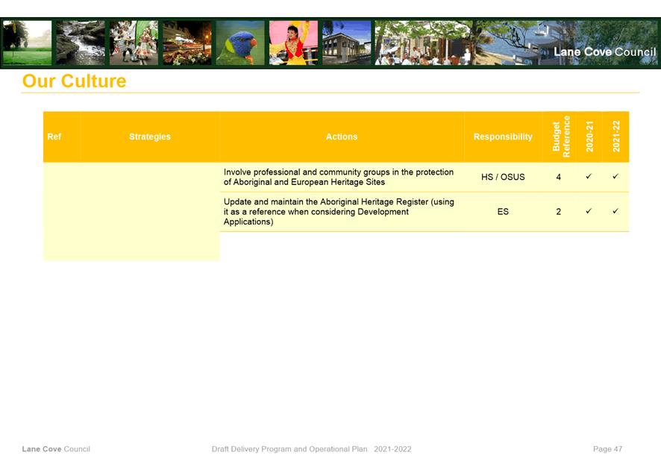Image resolution: width=661 pixels, height=467 pixels.
Task: Click the 'Lane Cove Council' banner logo text
Action: pyautogui.click(x=604, y=51)
